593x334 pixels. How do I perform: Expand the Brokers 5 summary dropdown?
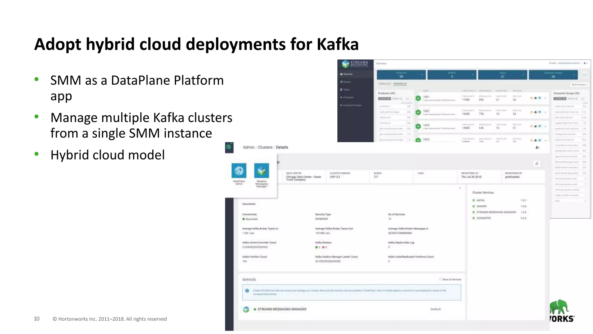point(473,75)
